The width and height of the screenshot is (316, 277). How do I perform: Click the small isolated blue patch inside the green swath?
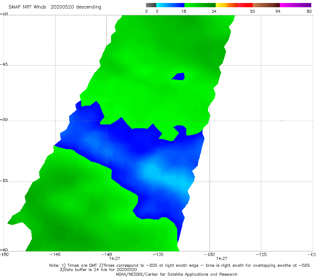(178, 76)
